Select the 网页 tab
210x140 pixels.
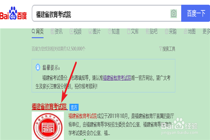point(38,31)
